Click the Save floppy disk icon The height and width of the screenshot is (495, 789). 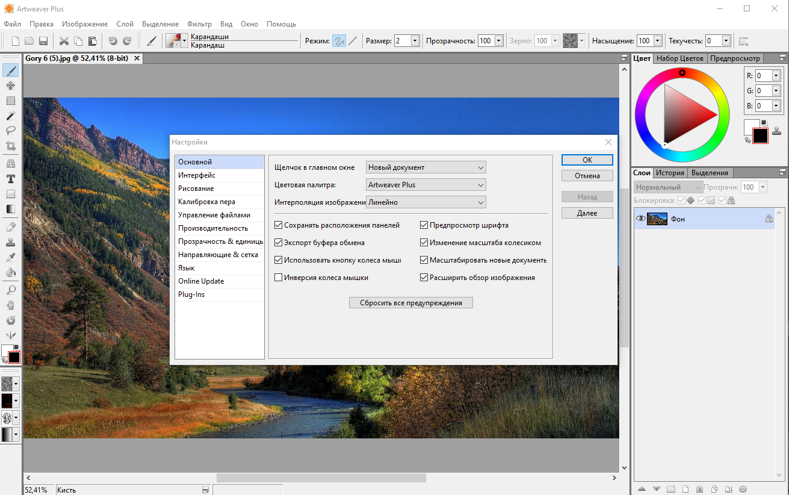(43, 41)
